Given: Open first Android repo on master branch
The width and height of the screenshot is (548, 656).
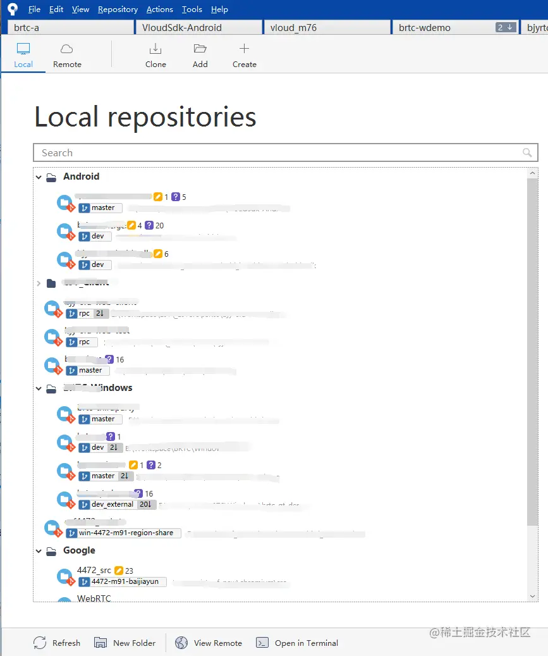Looking at the screenshot, I should coord(66,203).
